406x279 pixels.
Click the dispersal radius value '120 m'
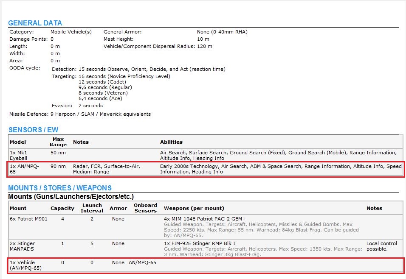tap(205, 46)
